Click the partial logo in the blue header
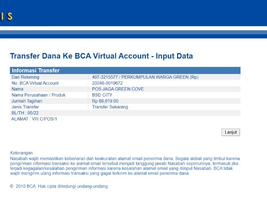This screenshot has height=200, width=267. pos(7,16)
